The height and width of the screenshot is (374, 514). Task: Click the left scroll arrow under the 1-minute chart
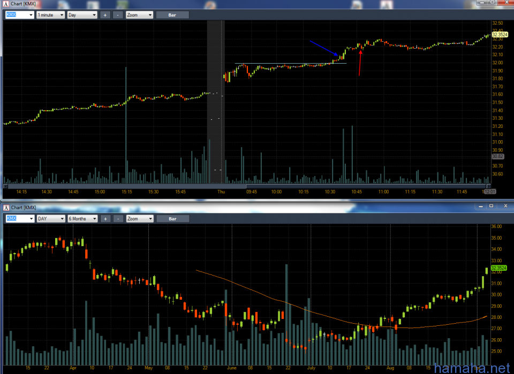pyautogui.click(x=5, y=186)
